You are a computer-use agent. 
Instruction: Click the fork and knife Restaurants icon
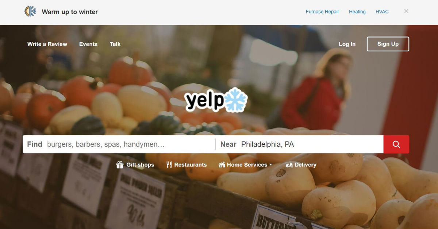pyautogui.click(x=169, y=165)
